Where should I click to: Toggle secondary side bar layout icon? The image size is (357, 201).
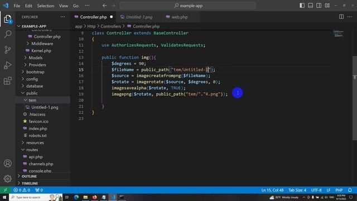coord(319,6)
